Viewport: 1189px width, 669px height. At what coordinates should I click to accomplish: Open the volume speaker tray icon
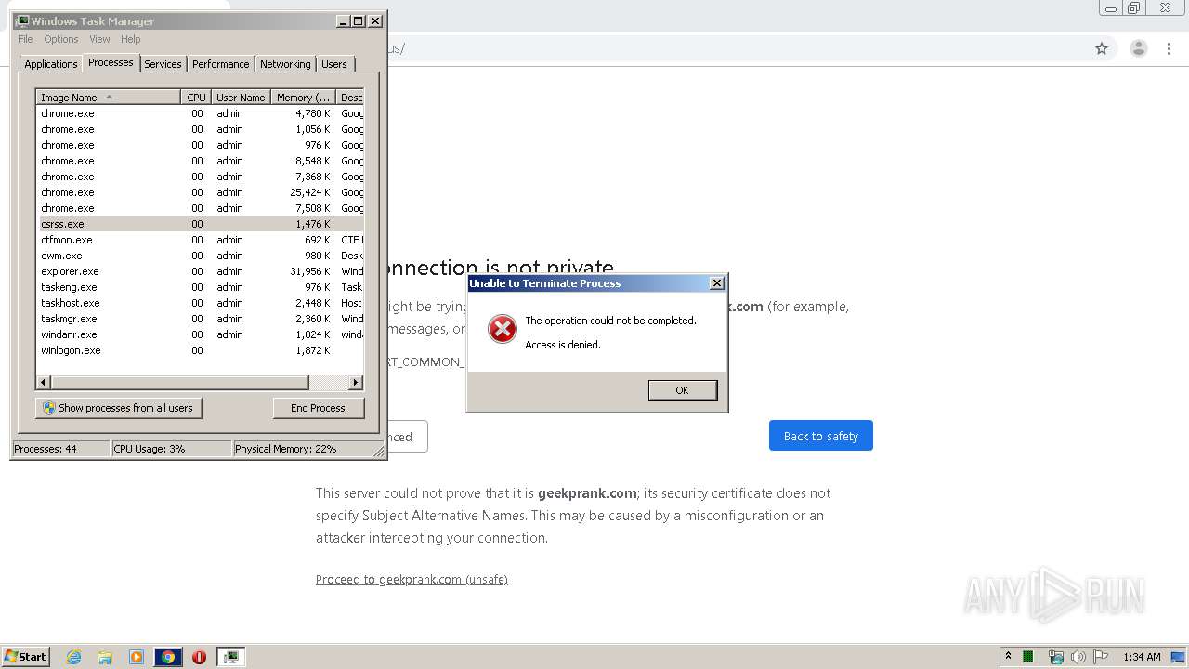pos(1078,657)
